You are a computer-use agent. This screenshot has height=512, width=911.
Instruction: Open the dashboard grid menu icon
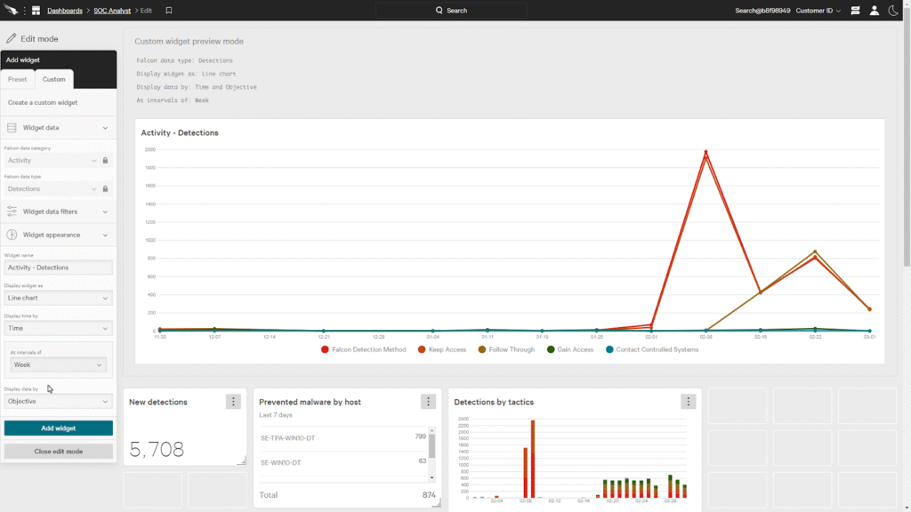click(36, 11)
